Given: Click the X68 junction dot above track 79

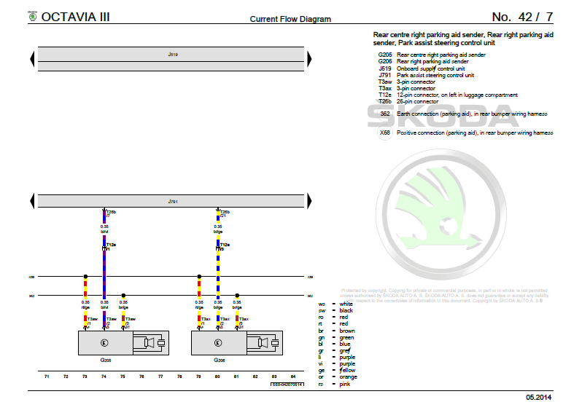Looking at the screenshot, I should pos(199,277).
